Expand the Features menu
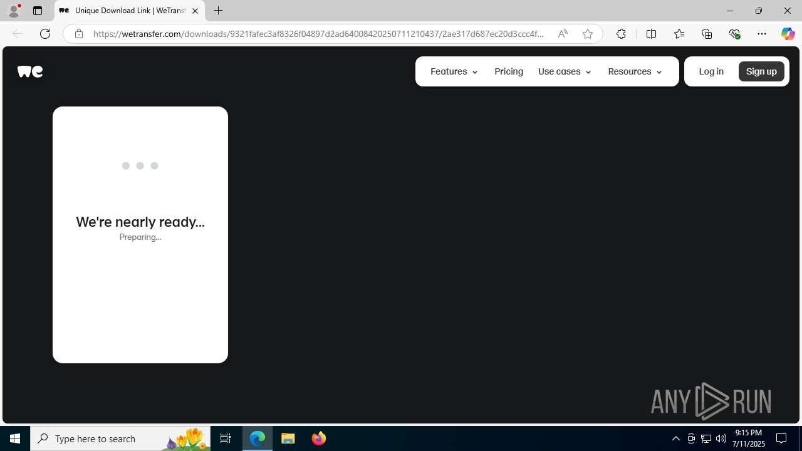The width and height of the screenshot is (802, 451). click(x=454, y=71)
